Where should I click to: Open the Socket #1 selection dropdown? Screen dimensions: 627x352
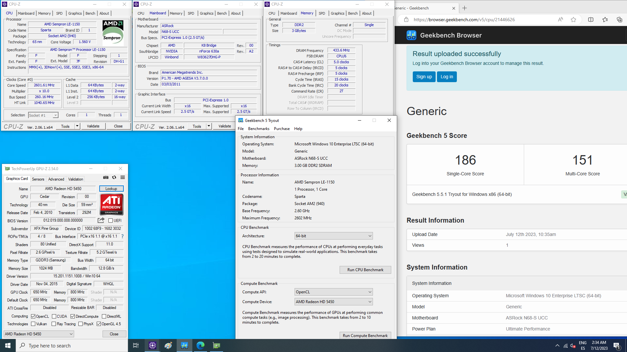pyautogui.click(x=43, y=115)
